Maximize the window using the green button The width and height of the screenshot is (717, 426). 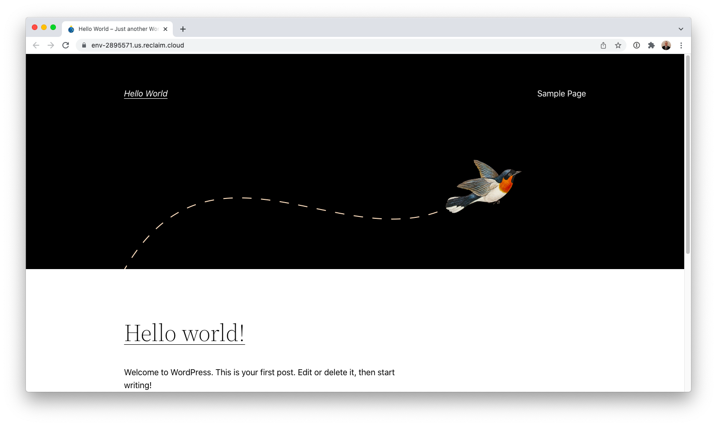coord(53,28)
